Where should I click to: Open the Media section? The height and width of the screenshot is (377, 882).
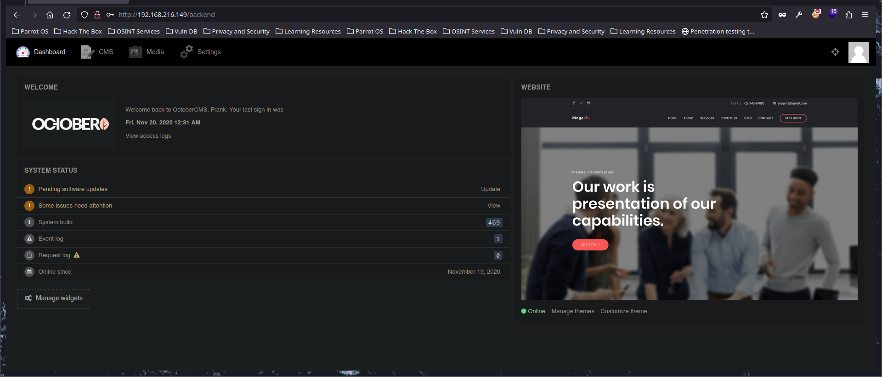coord(146,52)
